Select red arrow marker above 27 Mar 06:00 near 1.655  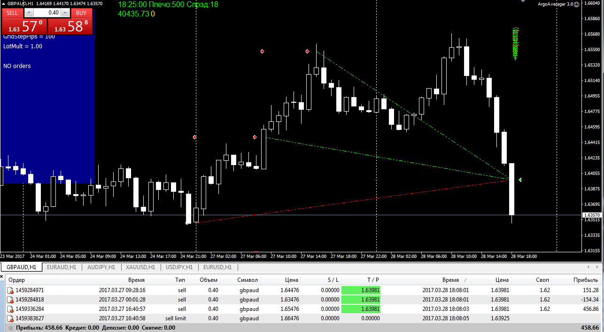[263, 51]
